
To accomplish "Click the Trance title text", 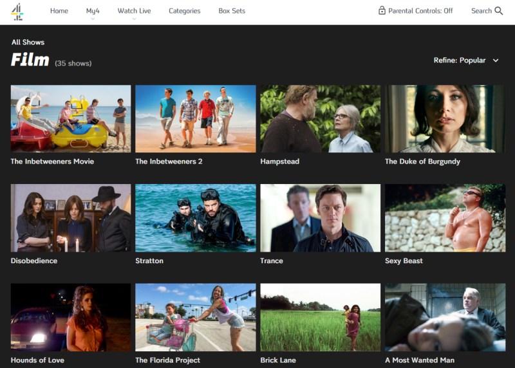I will coord(271,261).
